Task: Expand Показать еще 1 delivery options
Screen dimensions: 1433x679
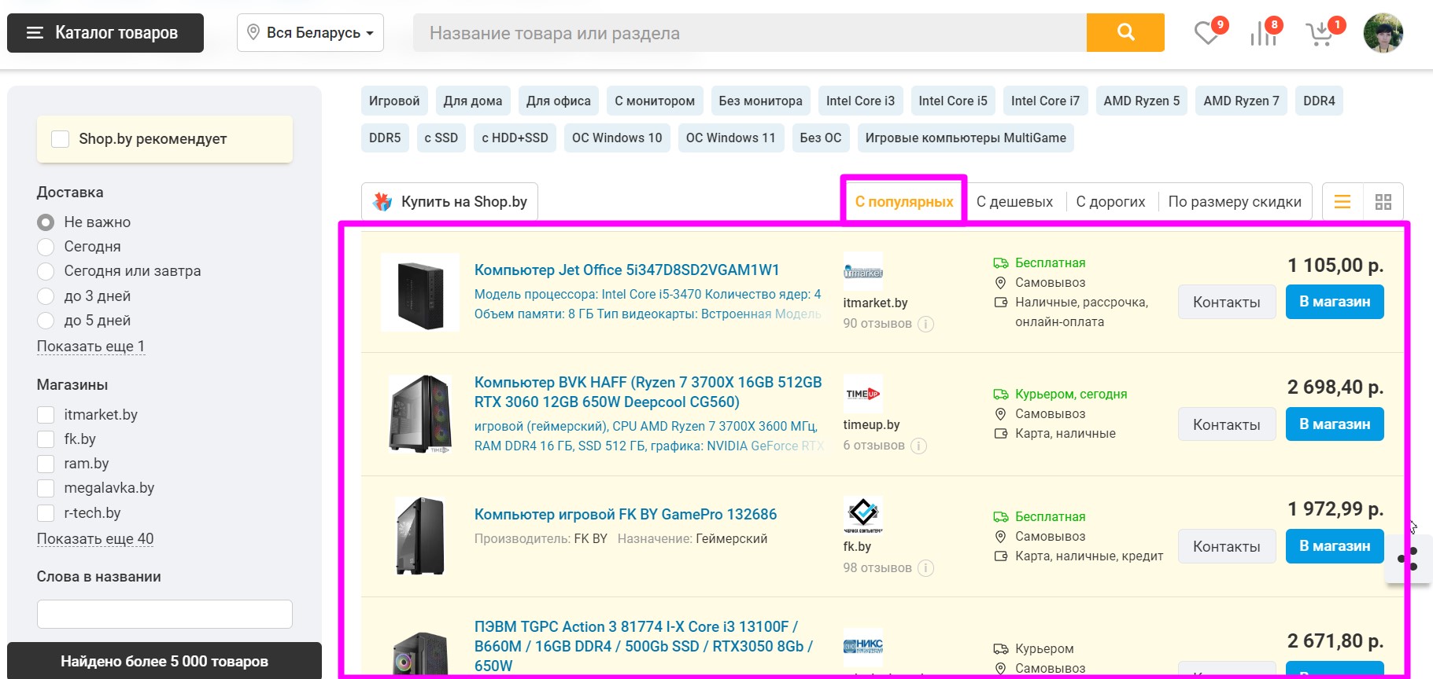Action: point(90,347)
